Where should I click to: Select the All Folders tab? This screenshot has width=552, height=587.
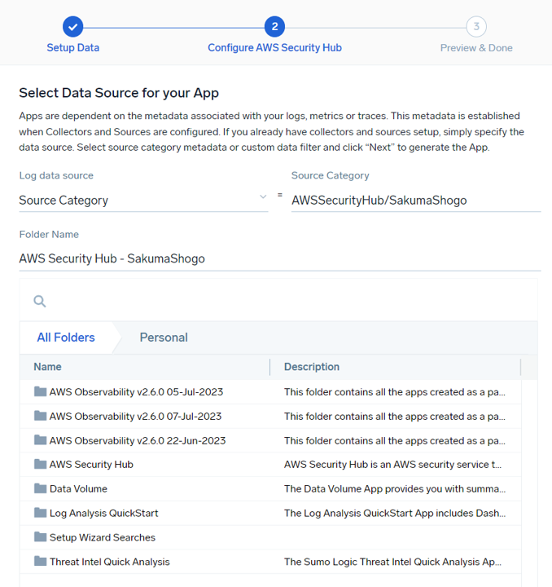click(x=66, y=338)
